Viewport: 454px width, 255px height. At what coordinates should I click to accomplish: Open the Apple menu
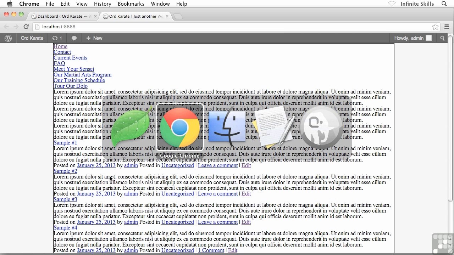point(10,4)
